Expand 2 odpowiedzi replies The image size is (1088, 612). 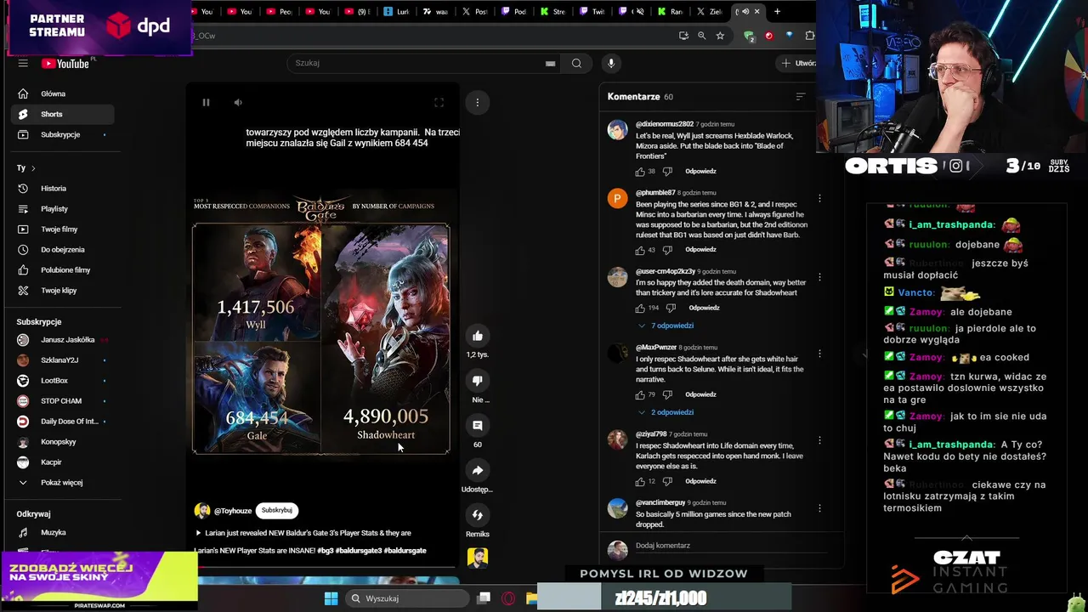(x=666, y=412)
